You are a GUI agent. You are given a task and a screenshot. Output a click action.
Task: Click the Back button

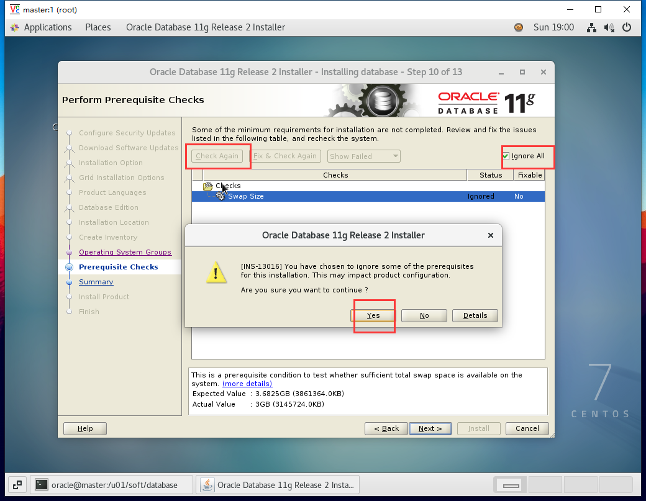[x=386, y=428]
